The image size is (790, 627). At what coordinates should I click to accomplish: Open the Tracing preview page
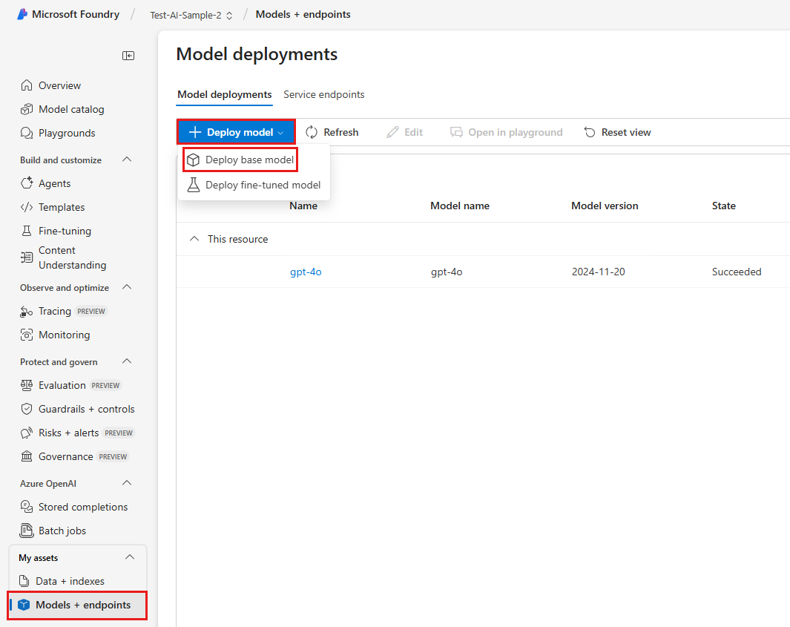coord(54,311)
